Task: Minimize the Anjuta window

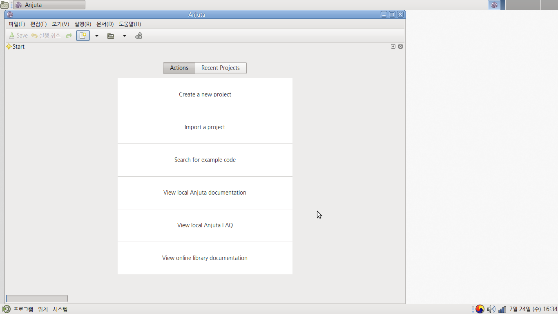Action: [x=384, y=14]
